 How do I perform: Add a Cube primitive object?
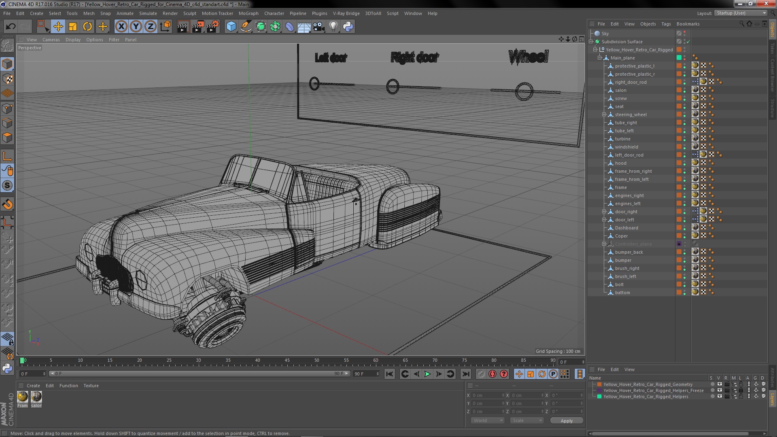(x=231, y=27)
